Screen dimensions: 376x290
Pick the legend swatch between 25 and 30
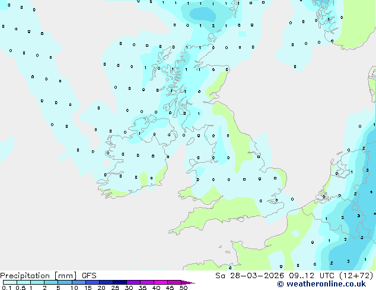(x=120, y=282)
